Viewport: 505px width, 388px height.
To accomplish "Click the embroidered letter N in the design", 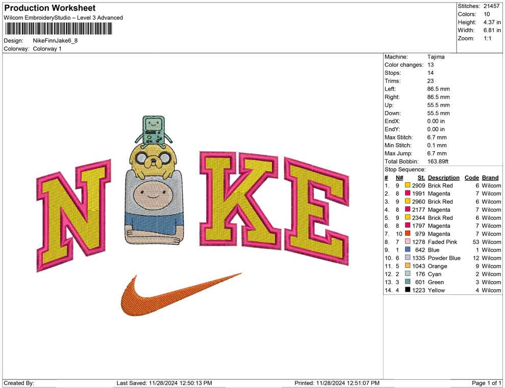I will pos(73,216).
